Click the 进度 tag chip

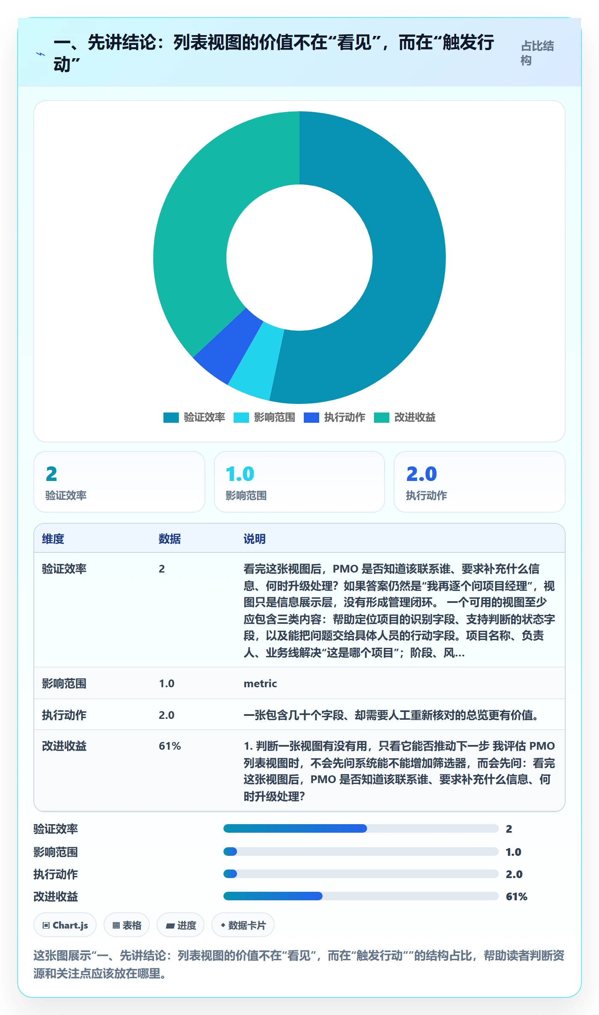click(x=181, y=925)
